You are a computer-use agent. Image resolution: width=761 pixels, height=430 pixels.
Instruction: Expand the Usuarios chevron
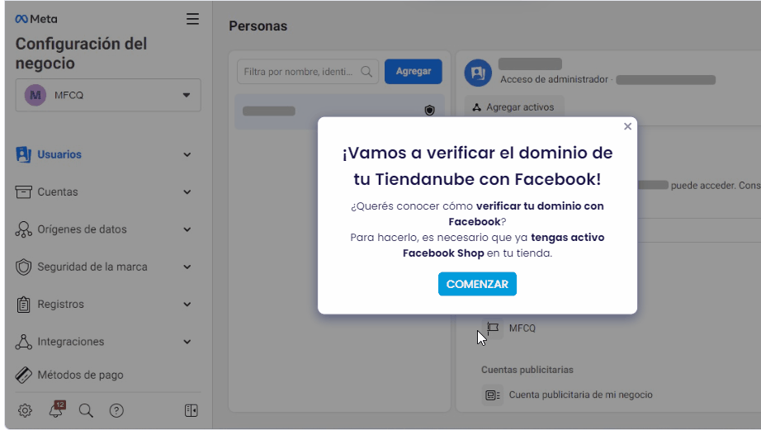click(187, 155)
